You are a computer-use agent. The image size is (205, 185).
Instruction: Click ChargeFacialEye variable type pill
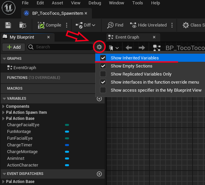tap(67, 125)
